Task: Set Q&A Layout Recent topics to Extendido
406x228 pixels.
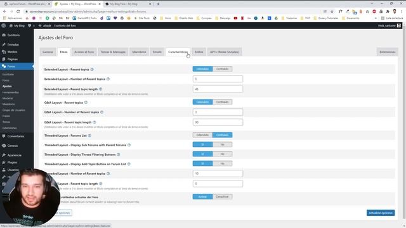Action: pos(202,102)
